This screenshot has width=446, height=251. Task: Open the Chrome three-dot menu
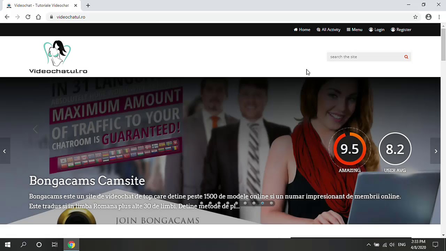pyautogui.click(x=439, y=17)
